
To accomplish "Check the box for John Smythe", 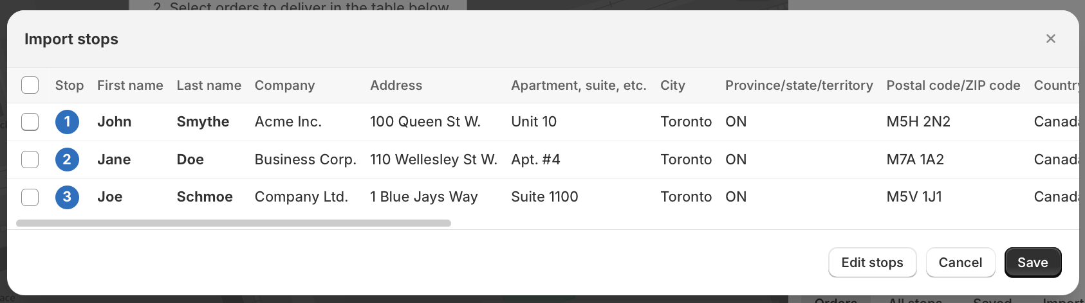I will 30,122.
